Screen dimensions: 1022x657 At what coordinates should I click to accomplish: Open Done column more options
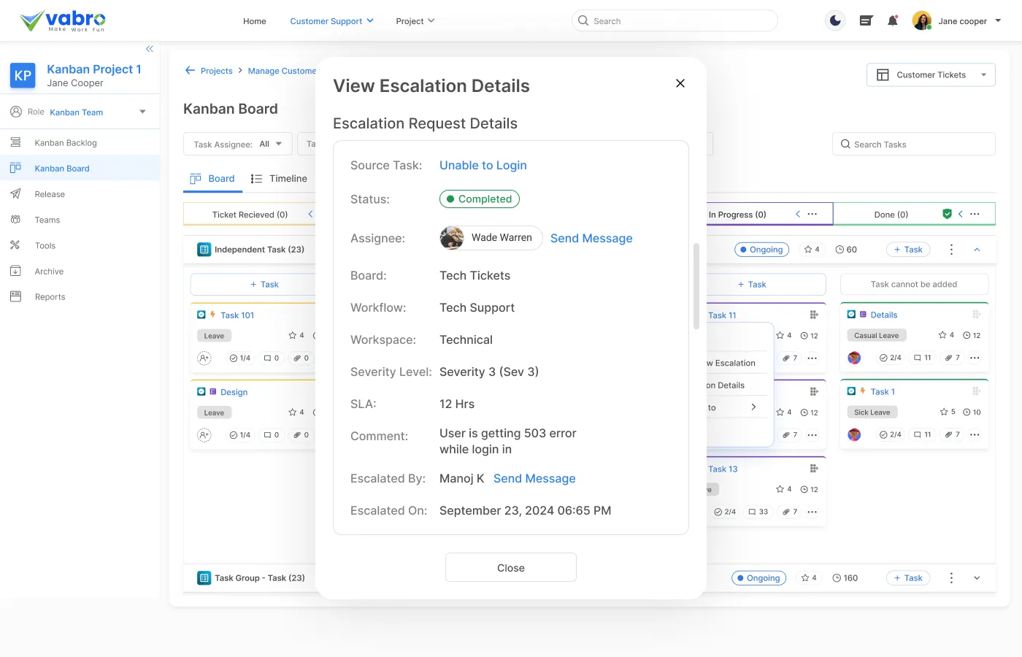tap(975, 214)
